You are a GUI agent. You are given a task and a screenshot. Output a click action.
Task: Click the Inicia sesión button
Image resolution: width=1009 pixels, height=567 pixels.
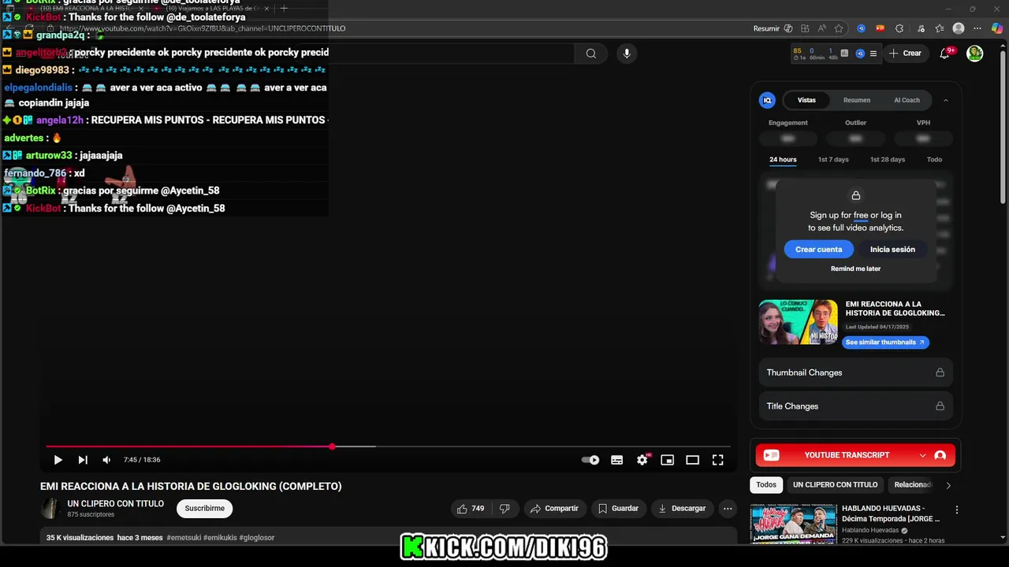tap(892, 250)
